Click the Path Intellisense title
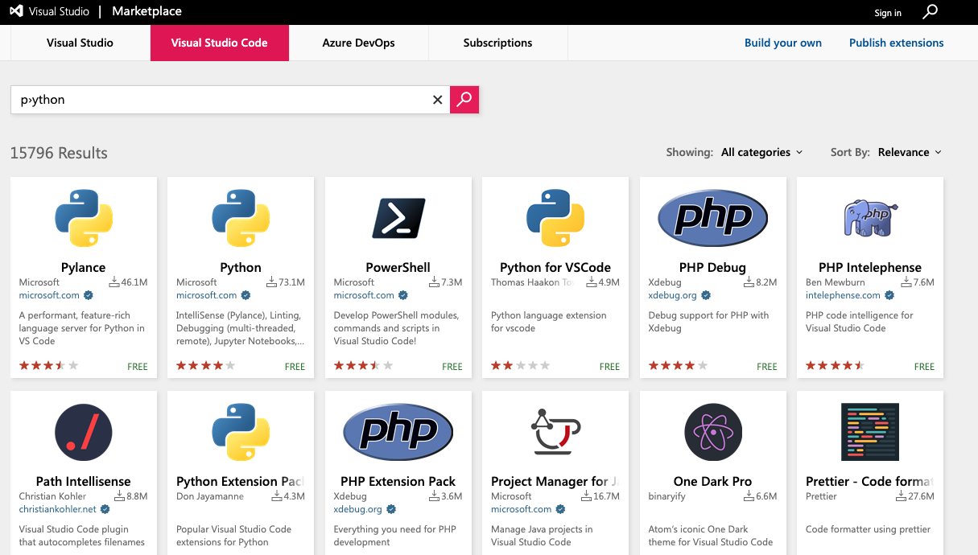The image size is (978, 555). (x=84, y=481)
